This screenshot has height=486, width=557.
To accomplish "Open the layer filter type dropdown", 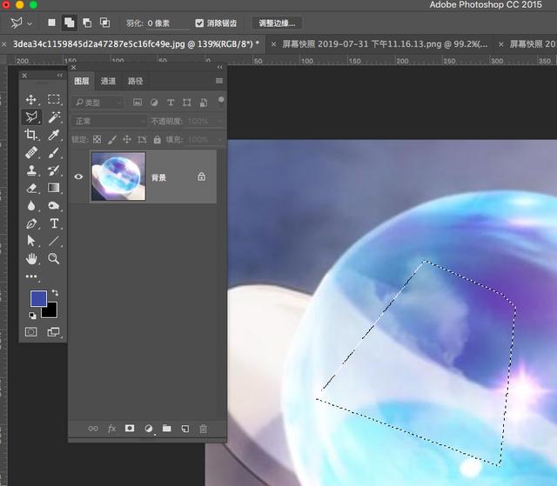I will click(97, 103).
